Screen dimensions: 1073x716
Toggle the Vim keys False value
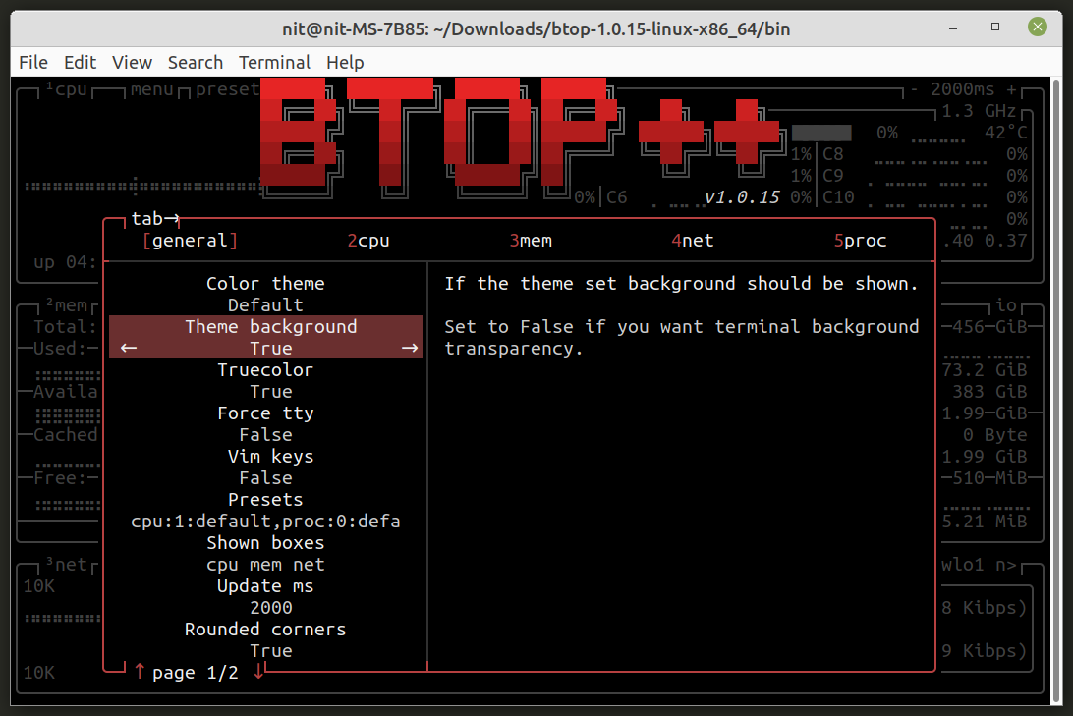(x=265, y=478)
